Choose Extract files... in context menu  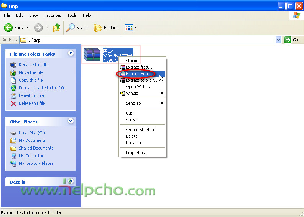[142, 67]
